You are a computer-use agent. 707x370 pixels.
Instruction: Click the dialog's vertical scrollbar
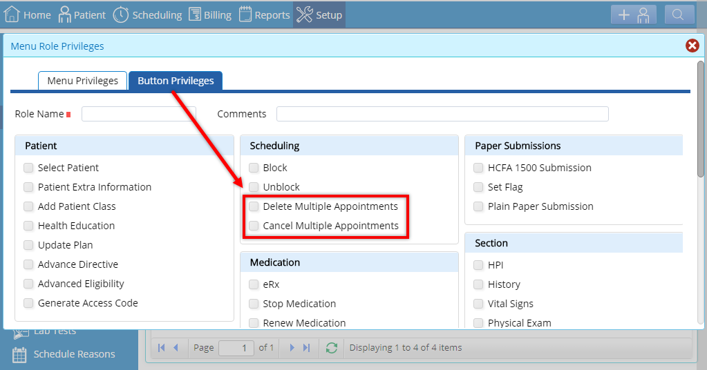(x=700, y=119)
